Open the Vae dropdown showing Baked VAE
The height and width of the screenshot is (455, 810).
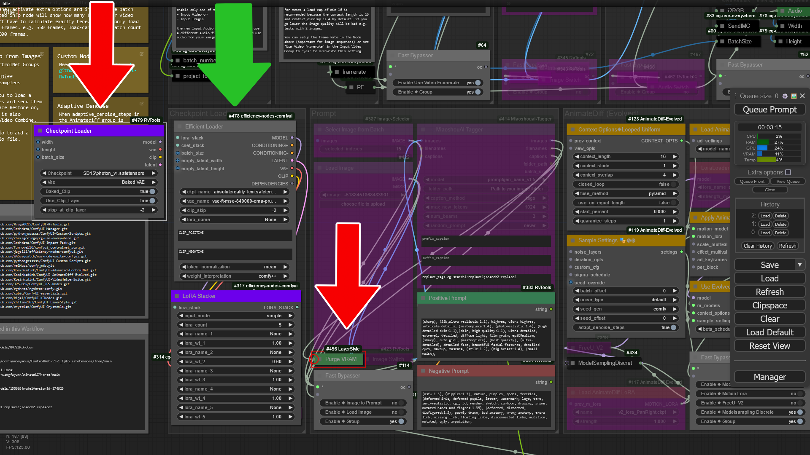click(99, 182)
